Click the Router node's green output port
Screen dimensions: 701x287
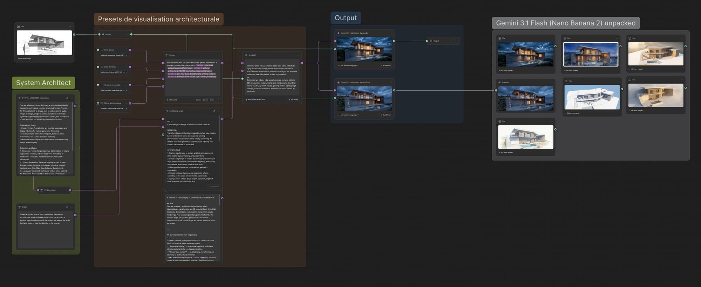point(131,34)
